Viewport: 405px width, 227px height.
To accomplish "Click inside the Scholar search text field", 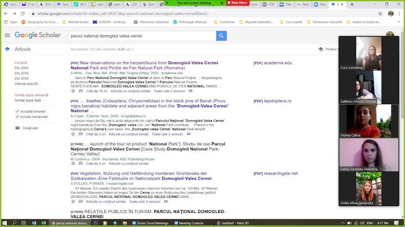I will click(x=142, y=36).
